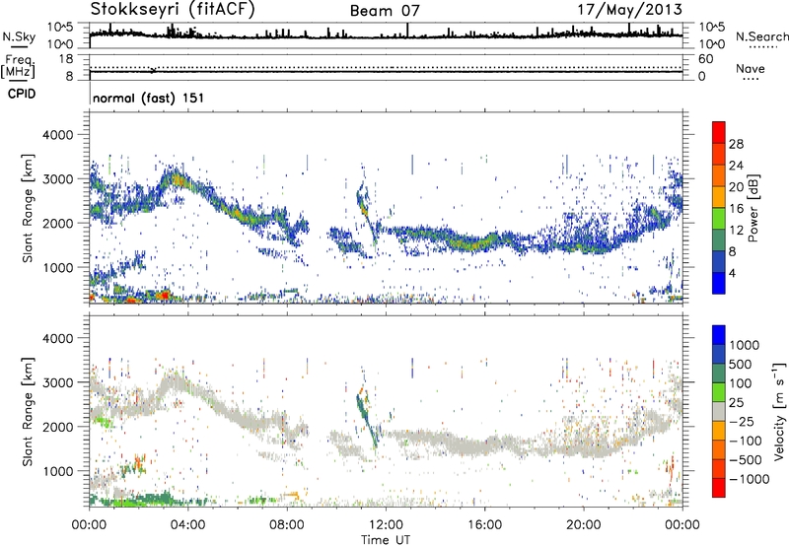This screenshot has height=546, width=789.
Task: Click the '4000' tick on power panel
Action: (x=57, y=135)
